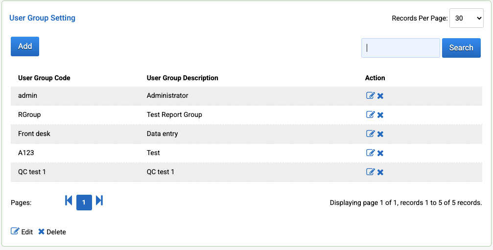Focus the search text field
The height and width of the screenshot is (250, 493).
coord(400,48)
